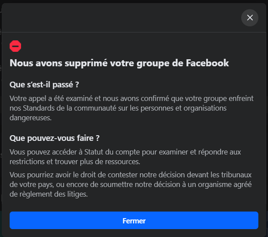
Task: Select the "Que pouvez-vous faire ?" subheading
Action: tap(54, 138)
